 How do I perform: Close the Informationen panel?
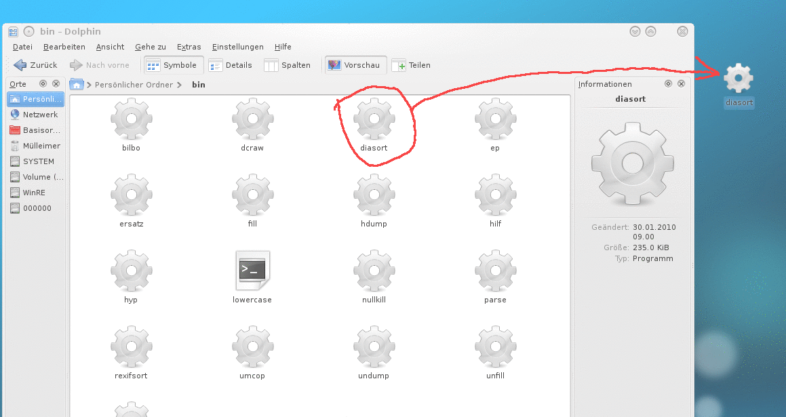coord(681,84)
